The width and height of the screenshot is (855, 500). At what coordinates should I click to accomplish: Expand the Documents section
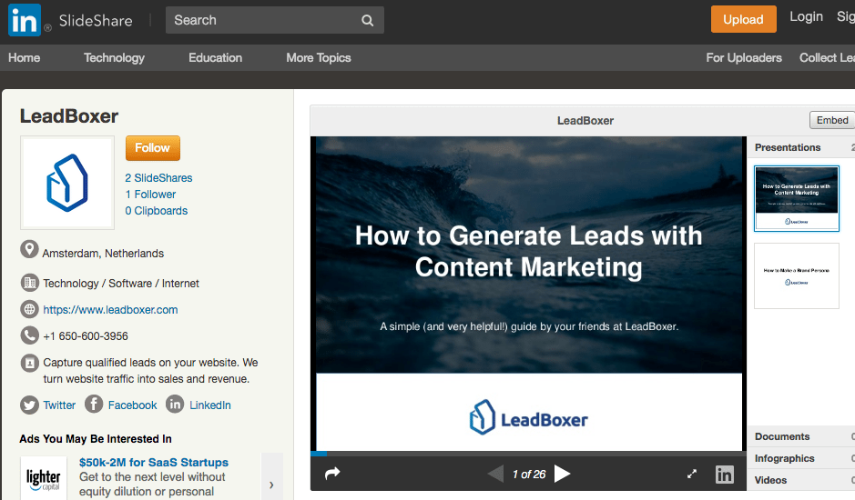coord(801,437)
